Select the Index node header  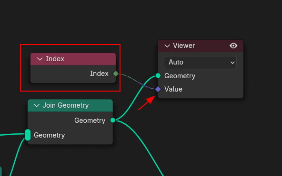point(73,59)
